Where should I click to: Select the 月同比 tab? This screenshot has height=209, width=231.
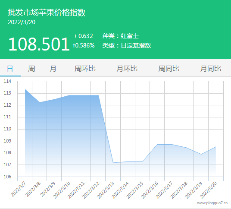pyautogui.click(x=211, y=69)
